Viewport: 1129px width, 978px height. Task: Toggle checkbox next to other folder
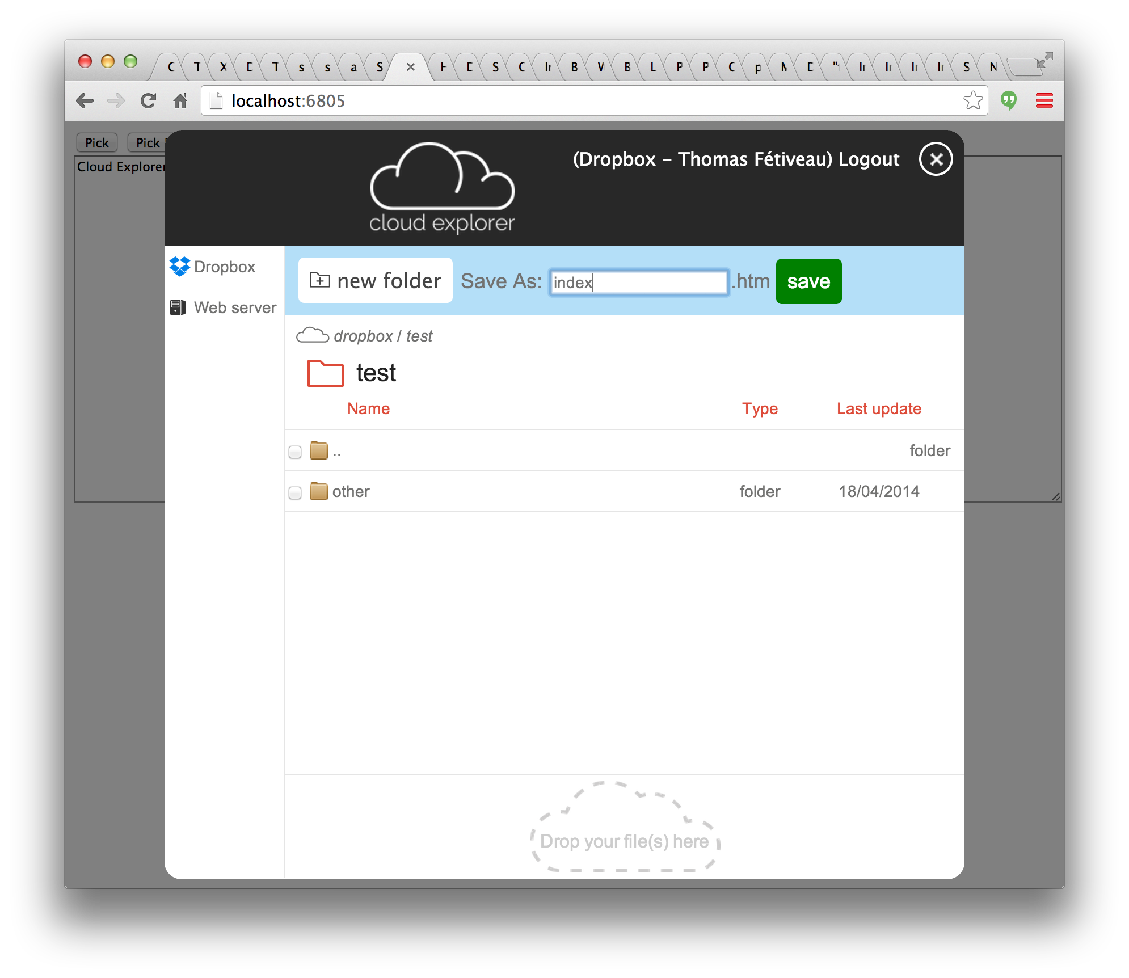pyautogui.click(x=294, y=491)
